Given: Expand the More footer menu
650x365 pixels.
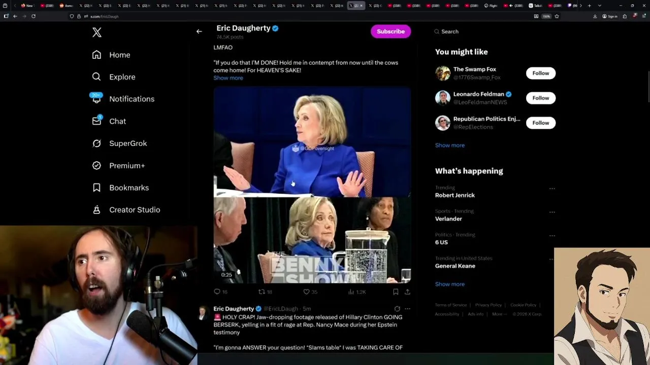Looking at the screenshot, I should [499, 314].
